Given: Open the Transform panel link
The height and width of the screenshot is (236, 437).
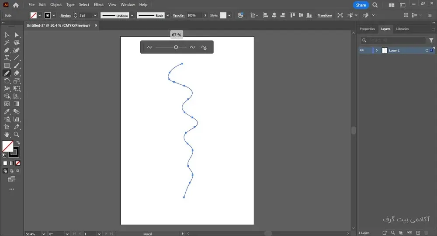Looking at the screenshot, I should tap(325, 15).
